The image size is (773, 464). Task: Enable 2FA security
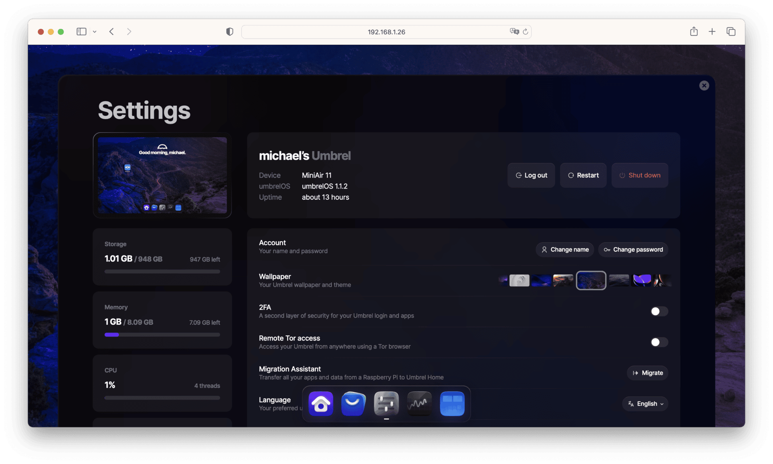[659, 311]
